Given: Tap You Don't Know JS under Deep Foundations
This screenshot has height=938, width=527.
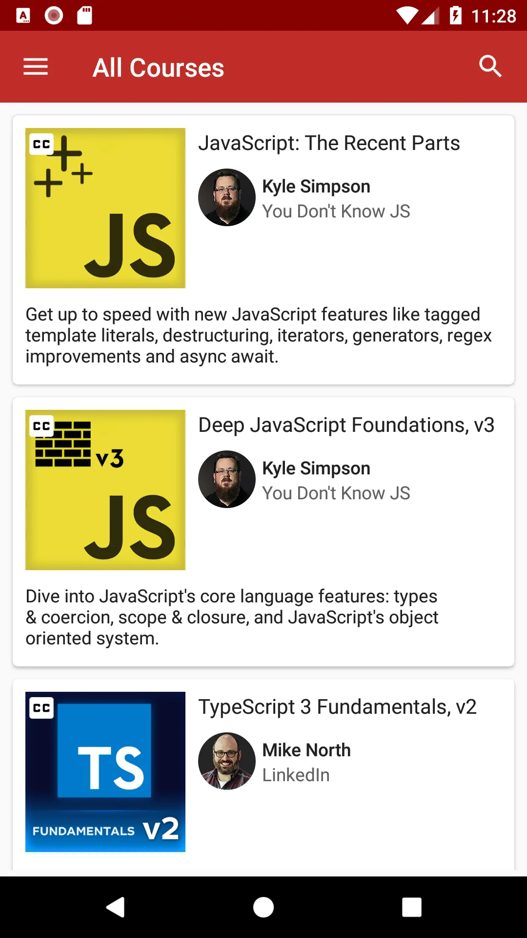Looking at the screenshot, I should 336,493.
